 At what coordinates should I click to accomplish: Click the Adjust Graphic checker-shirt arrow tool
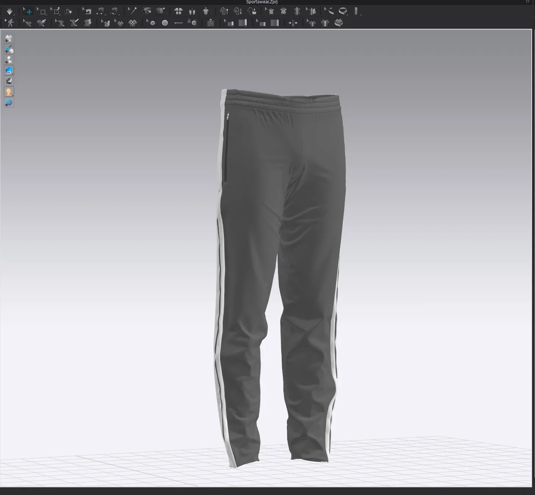(x=119, y=23)
